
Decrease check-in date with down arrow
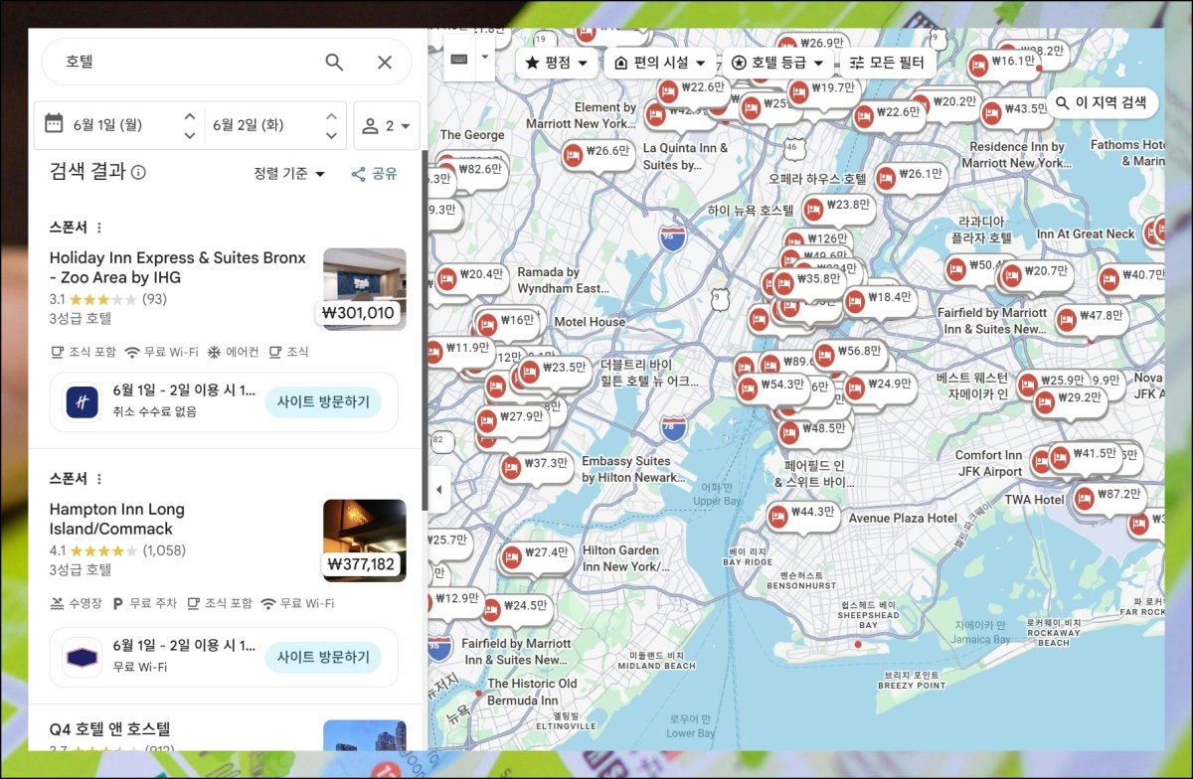pyautogui.click(x=189, y=135)
